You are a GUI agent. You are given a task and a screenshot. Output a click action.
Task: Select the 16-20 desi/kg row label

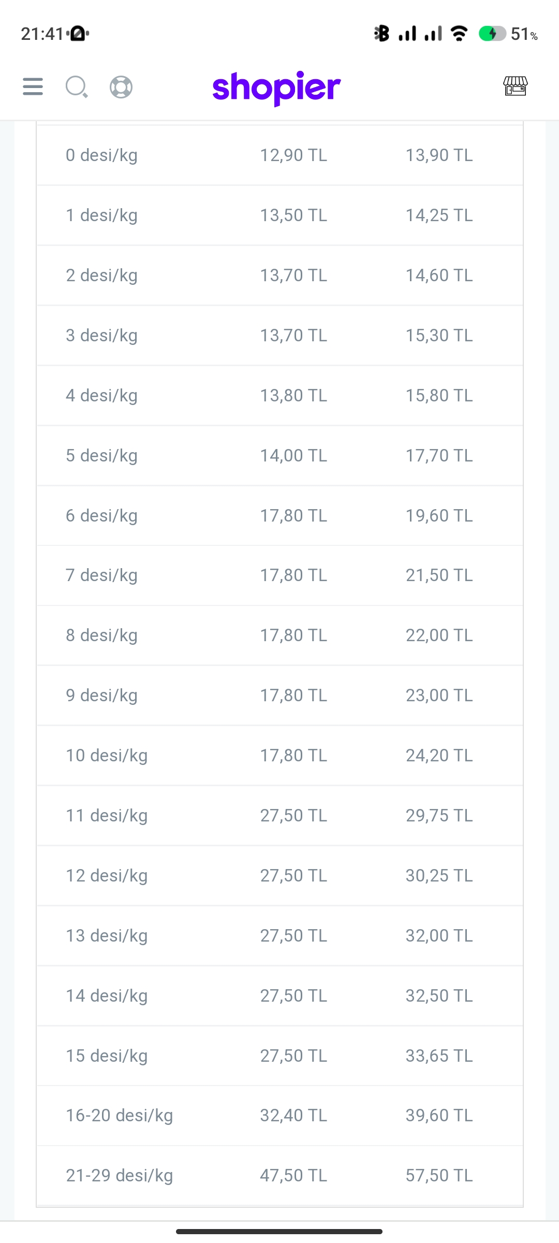119,1116
